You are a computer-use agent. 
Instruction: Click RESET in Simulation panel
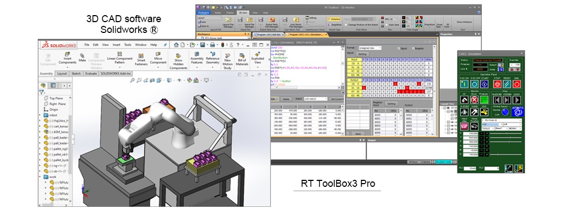point(507,84)
